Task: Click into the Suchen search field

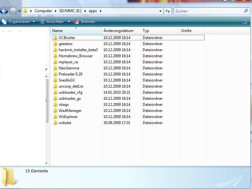Action: [209, 11]
